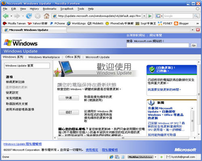The width and height of the screenshot is (202, 161).
Task: Open the 使用系統管理員選項 sidebar link
Action: pos(20,109)
